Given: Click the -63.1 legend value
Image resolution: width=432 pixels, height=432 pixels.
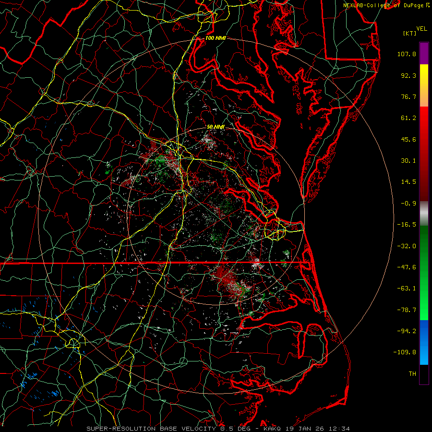Looking at the screenshot, I should (407, 288).
